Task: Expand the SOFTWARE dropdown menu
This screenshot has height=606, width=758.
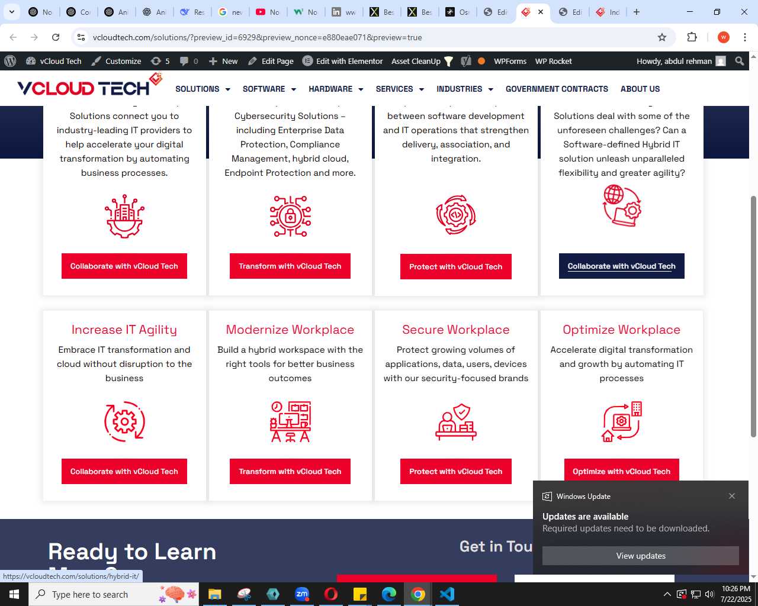Action: [x=269, y=89]
